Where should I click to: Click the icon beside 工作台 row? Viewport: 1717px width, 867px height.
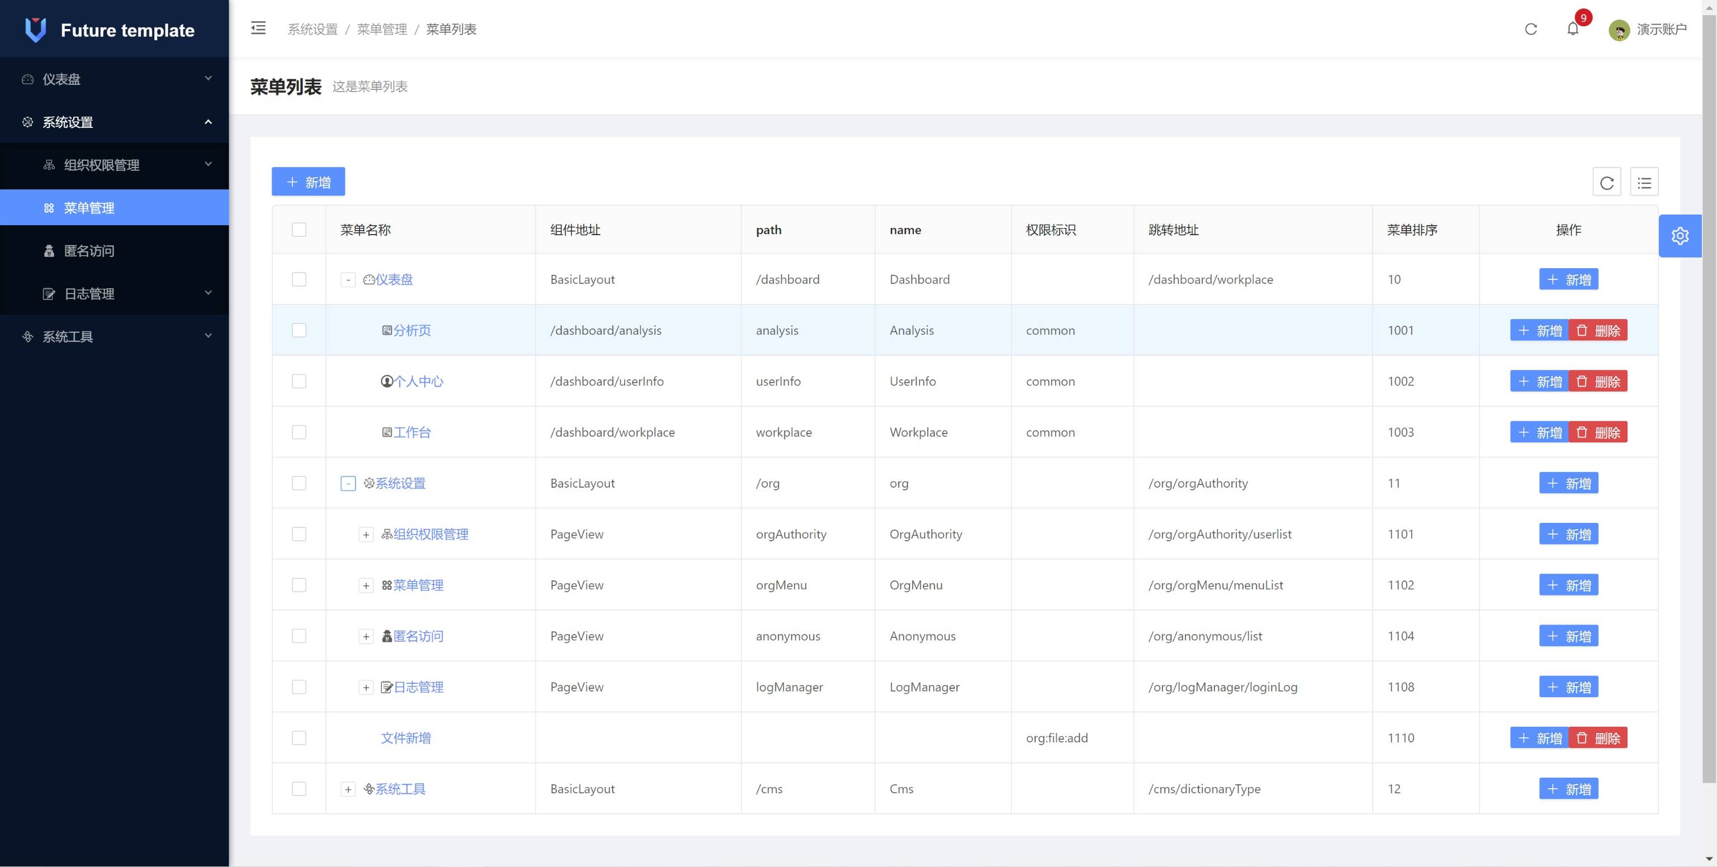(387, 432)
